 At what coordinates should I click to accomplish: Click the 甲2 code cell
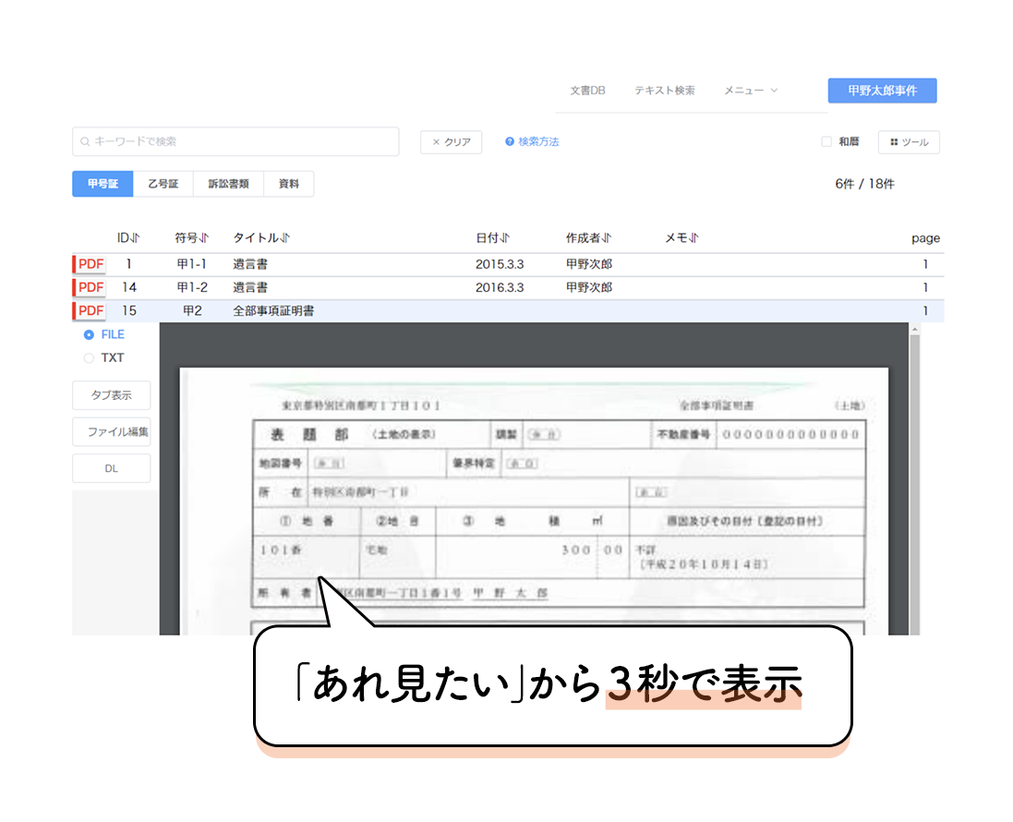(x=192, y=311)
